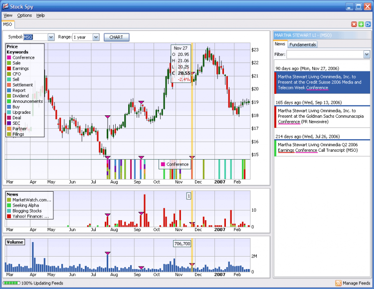Click the 90 days ago date header
This screenshot has width=374, height=289.
pyautogui.click(x=307, y=68)
